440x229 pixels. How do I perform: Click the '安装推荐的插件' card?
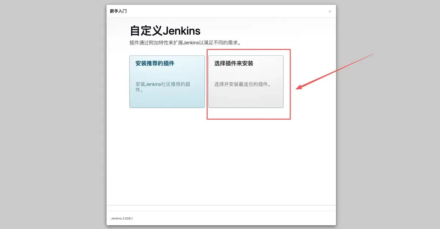167,81
